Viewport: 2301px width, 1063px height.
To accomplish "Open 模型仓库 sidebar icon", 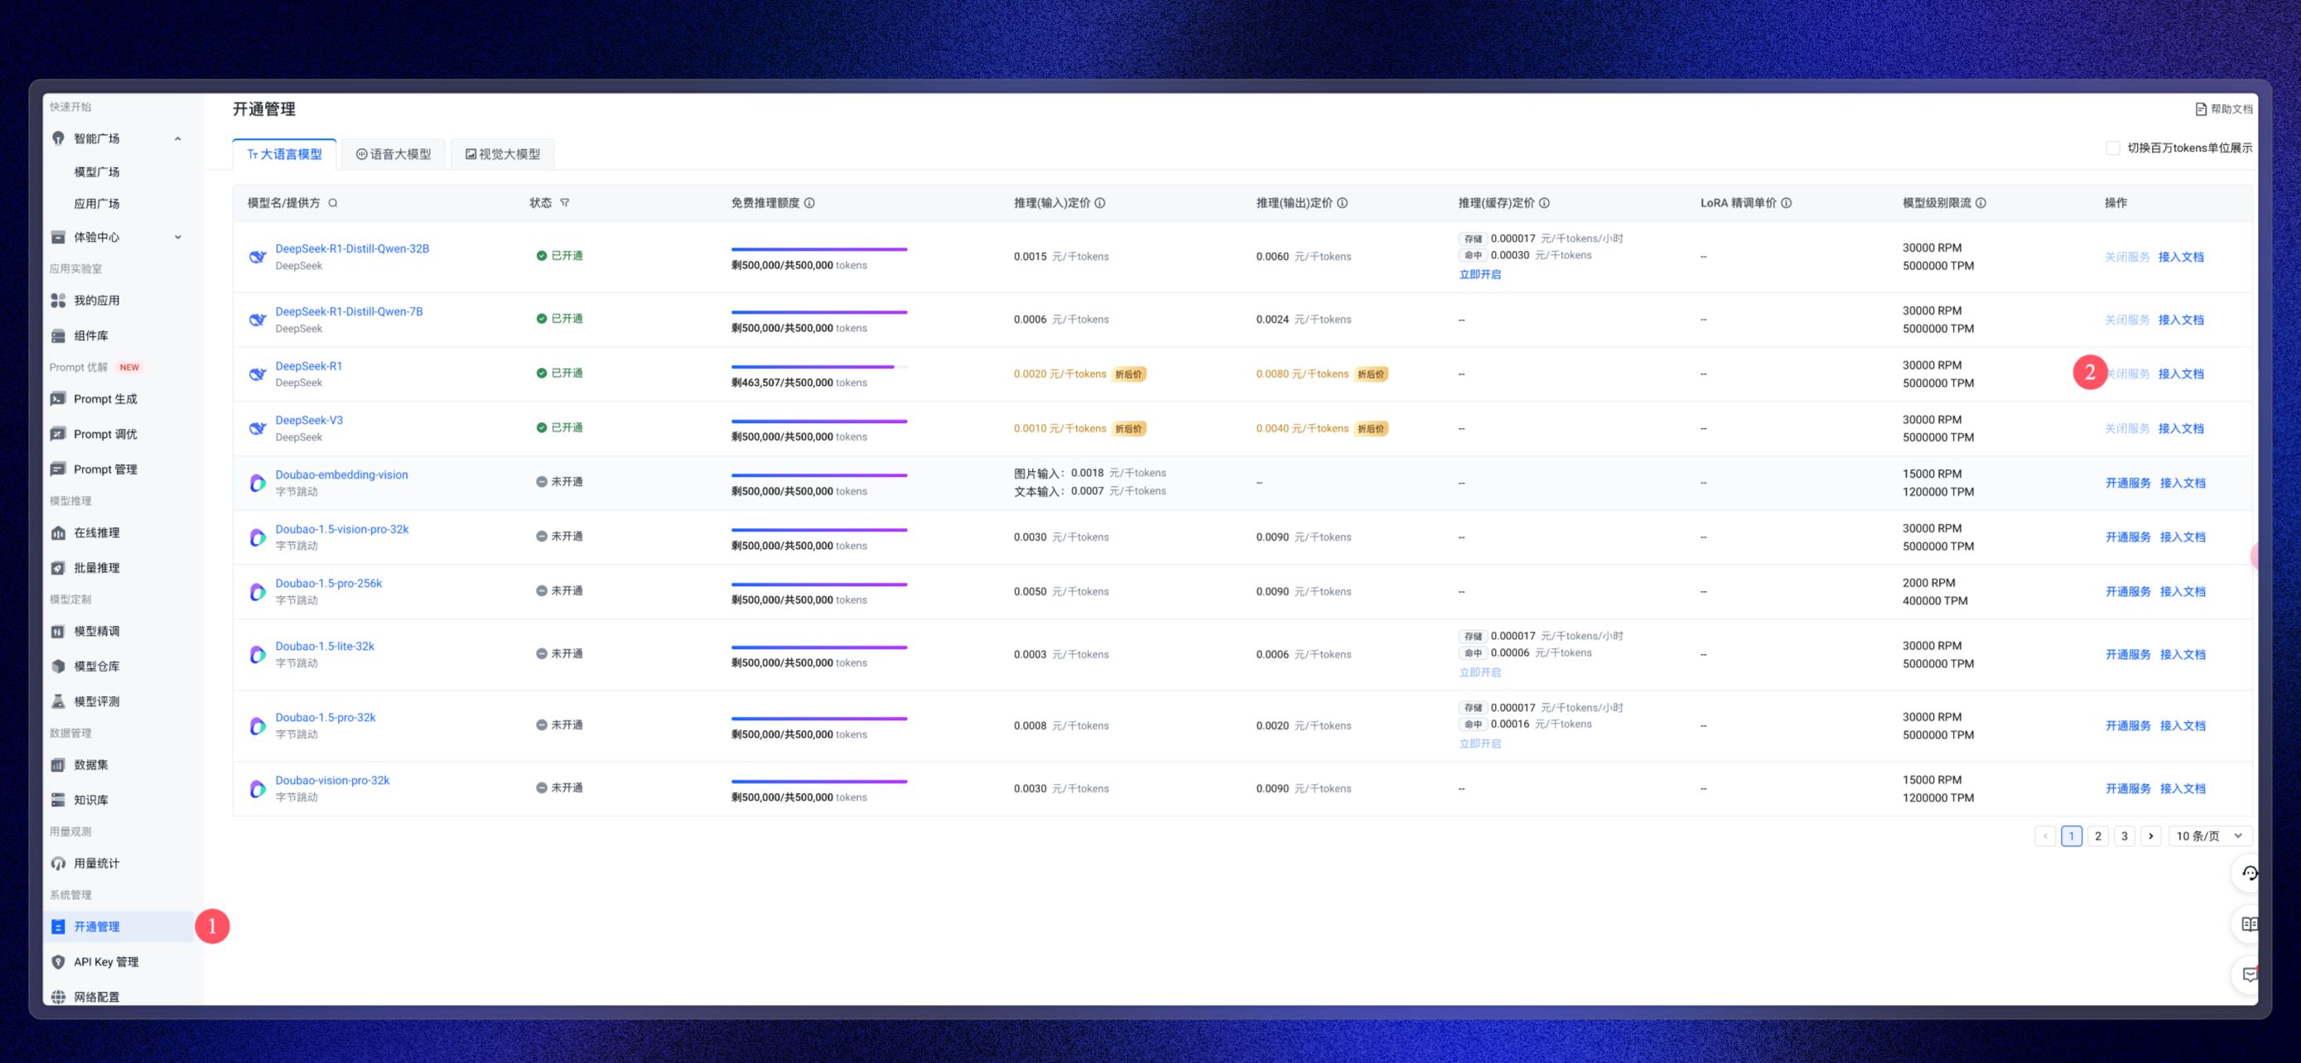I will [x=58, y=666].
